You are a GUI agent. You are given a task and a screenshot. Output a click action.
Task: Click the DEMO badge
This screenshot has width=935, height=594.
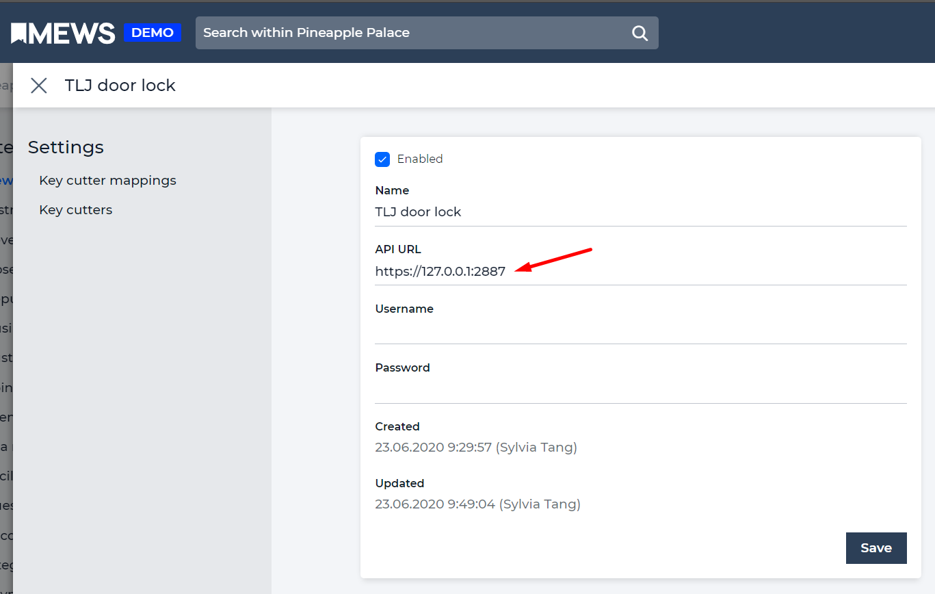(x=153, y=33)
